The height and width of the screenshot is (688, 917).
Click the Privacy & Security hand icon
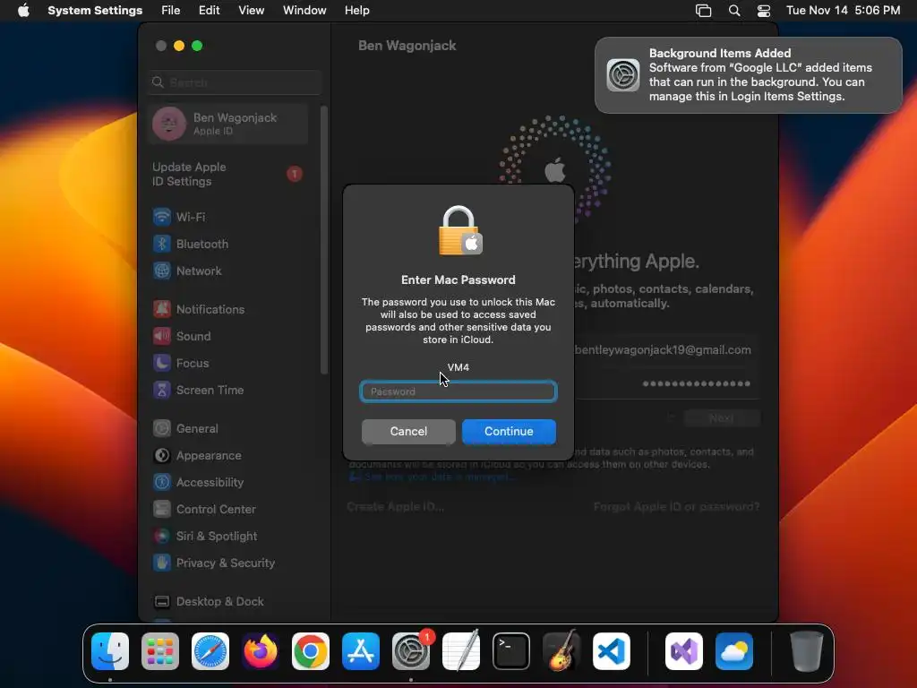(162, 563)
